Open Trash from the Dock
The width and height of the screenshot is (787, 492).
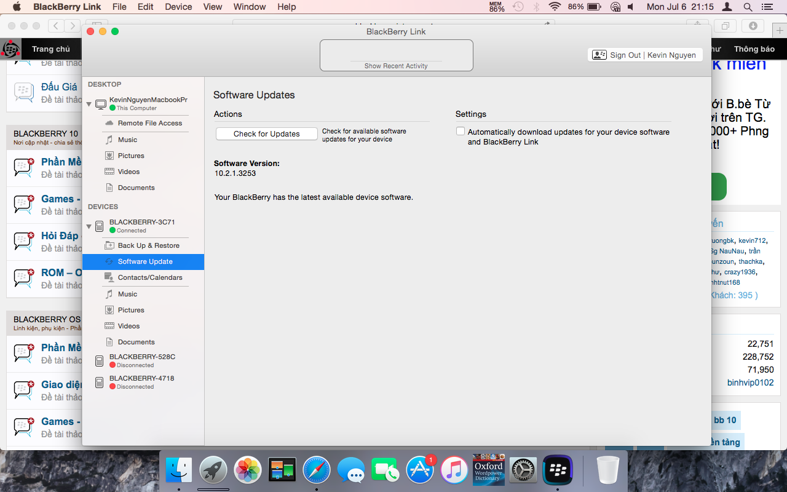[608, 470]
